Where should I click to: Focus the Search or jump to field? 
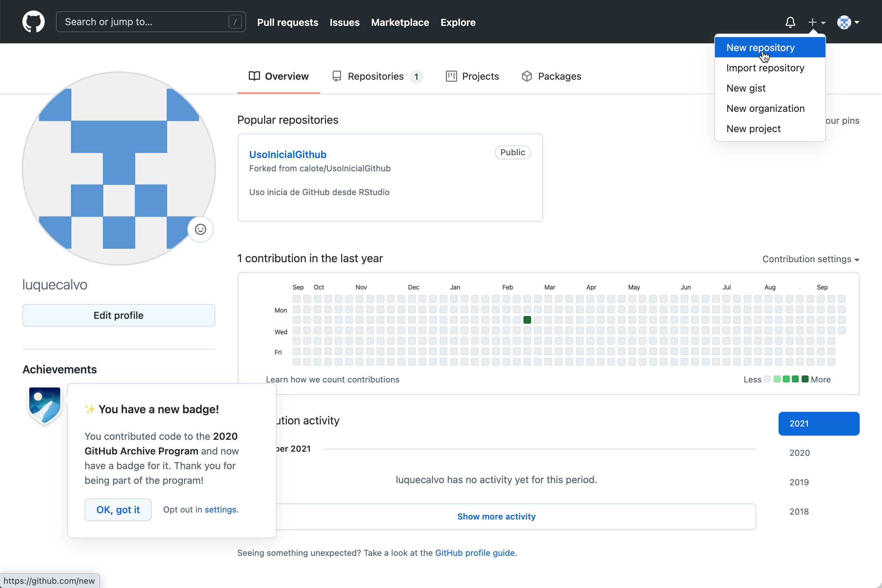[x=151, y=22]
